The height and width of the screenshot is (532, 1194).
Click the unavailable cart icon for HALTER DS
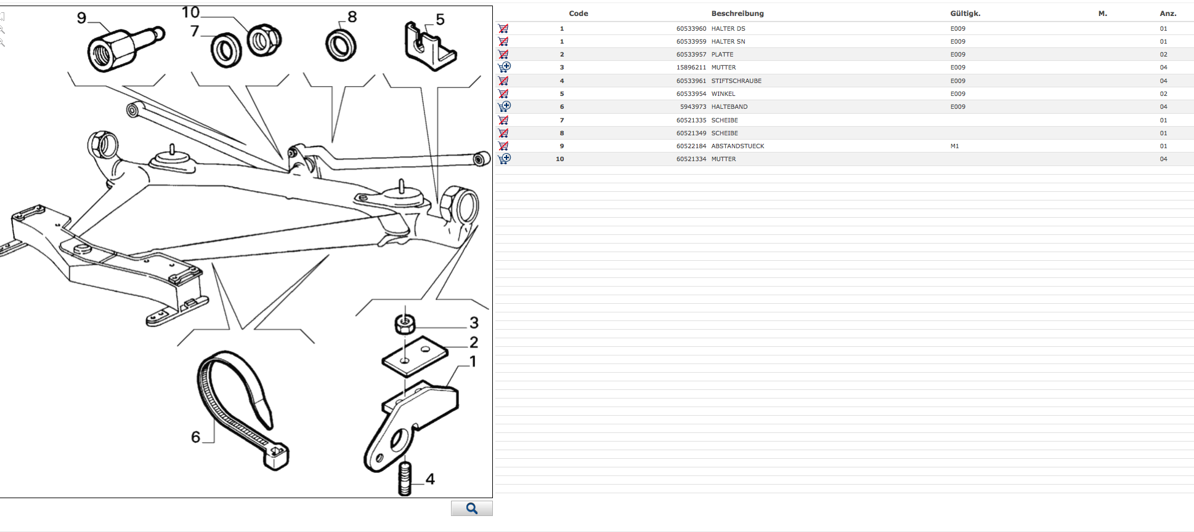(503, 28)
